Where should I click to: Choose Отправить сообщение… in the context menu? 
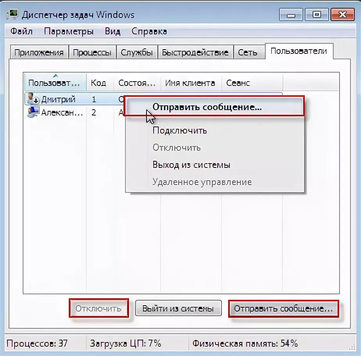pos(214,107)
